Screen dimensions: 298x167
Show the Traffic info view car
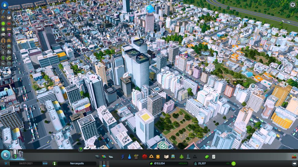[3, 35]
